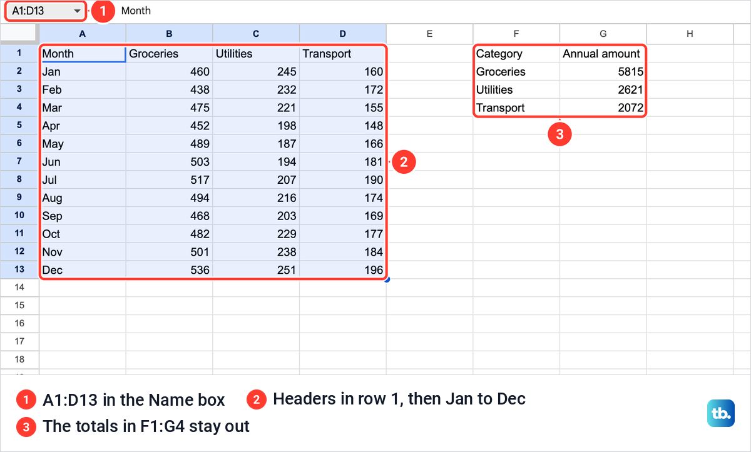The image size is (751, 452).
Task: Select column F header
Action: (516, 34)
